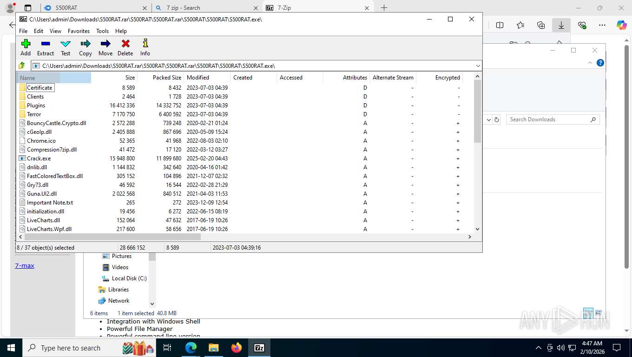The width and height of the screenshot is (632, 357).
Task: Open the Help menu
Action: [x=121, y=31]
